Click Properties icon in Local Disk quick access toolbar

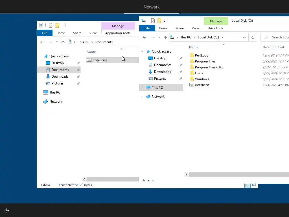point(153,21)
